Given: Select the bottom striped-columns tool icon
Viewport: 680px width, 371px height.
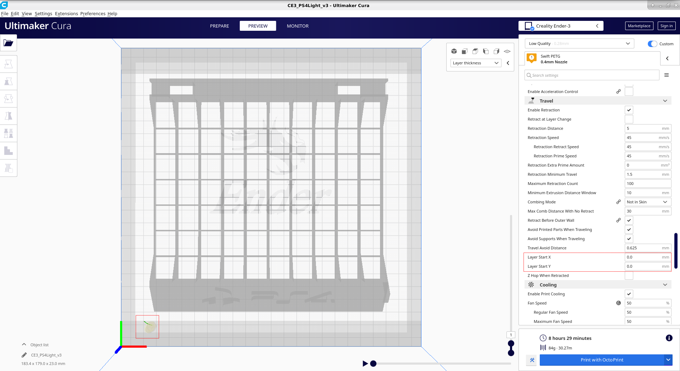Looking at the screenshot, I should [8, 168].
